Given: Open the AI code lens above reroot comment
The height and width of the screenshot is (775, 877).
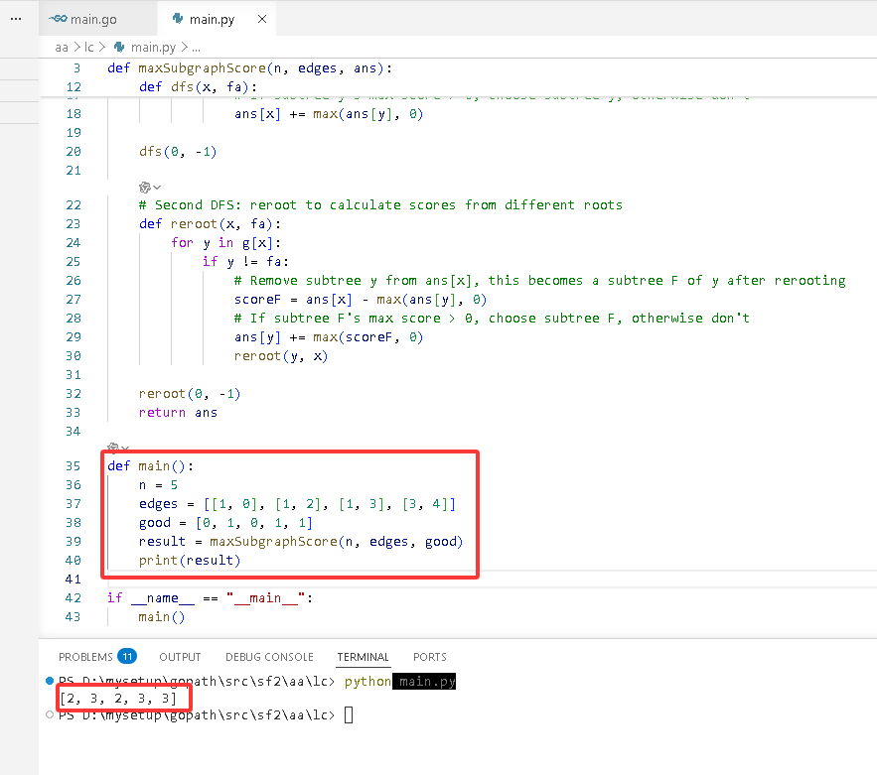Looking at the screenshot, I should pos(145,188).
